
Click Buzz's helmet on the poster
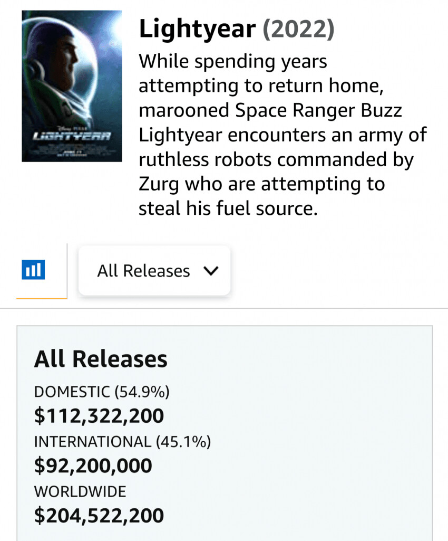[79, 58]
